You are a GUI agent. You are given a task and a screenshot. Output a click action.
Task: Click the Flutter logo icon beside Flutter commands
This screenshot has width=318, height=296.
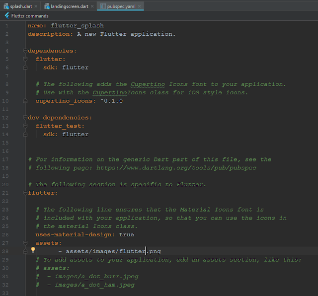[x=7, y=16]
